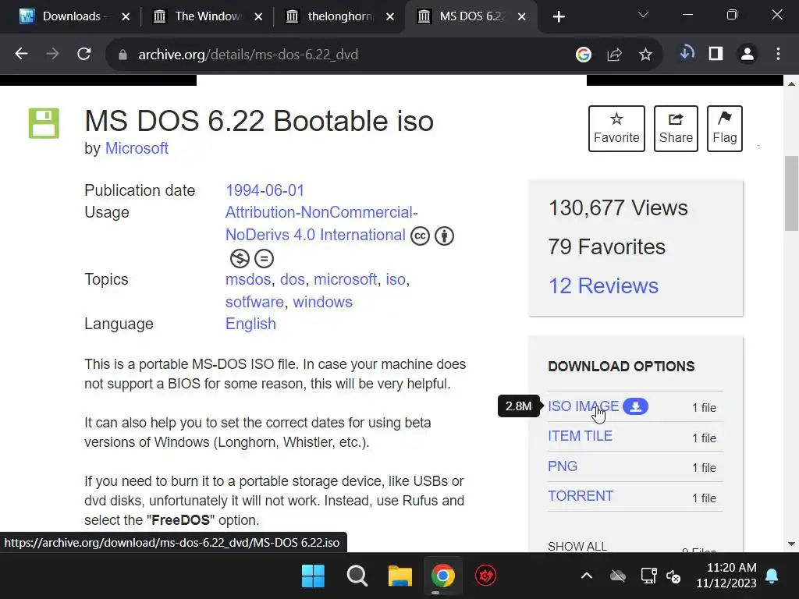Viewport: 799px width, 599px height.
Task: Open the PNG download option
Action: pyautogui.click(x=563, y=466)
